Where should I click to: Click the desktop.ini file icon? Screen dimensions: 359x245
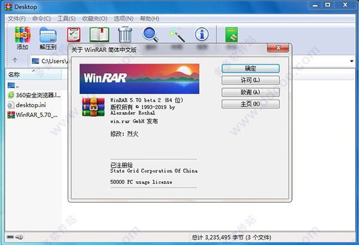click(x=11, y=105)
